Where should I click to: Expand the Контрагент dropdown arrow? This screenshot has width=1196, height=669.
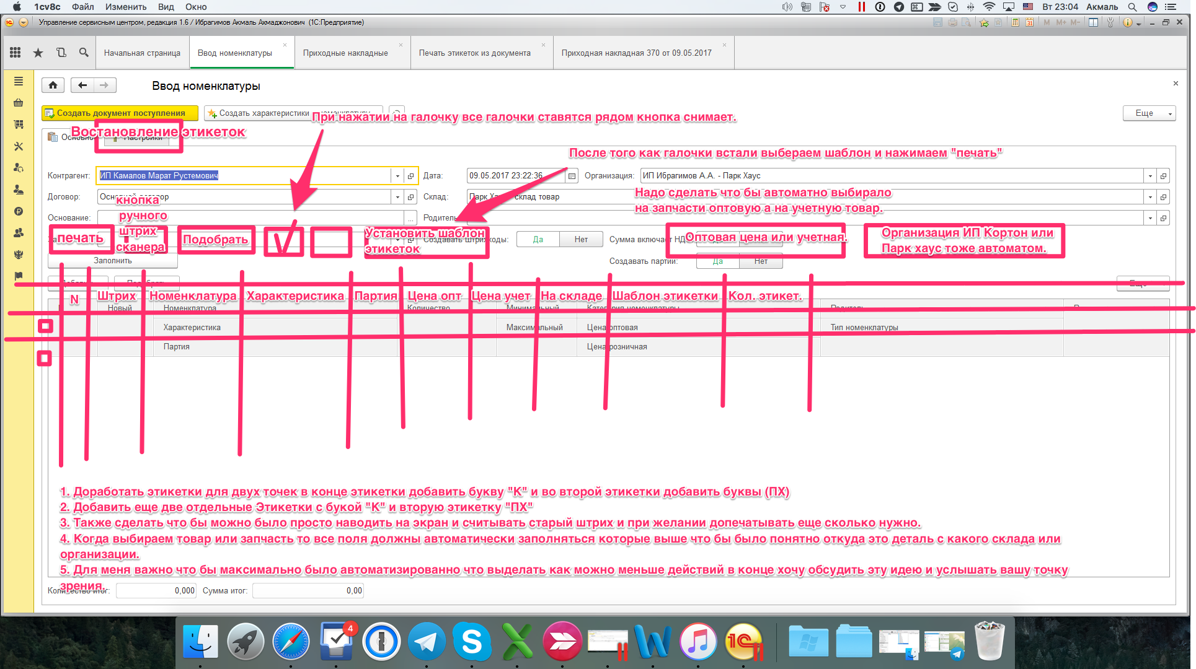(x=397, y=176)
